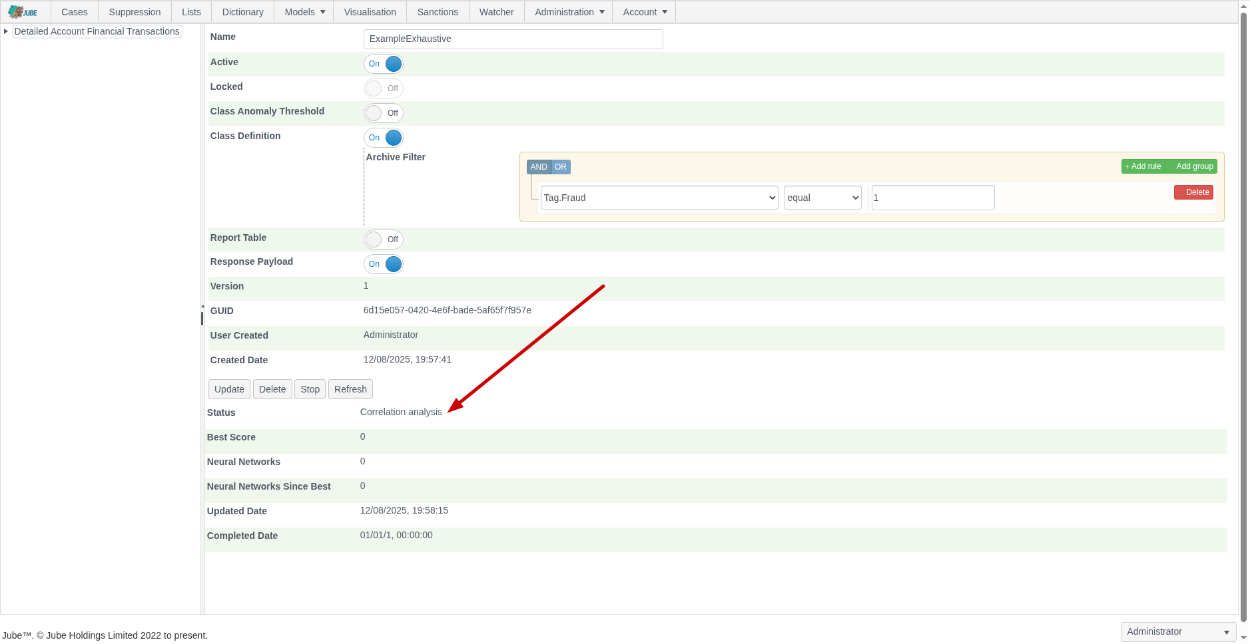The width and height of the screenshot is (1250, 644).
Task: Open the Lists menu item
Action: [x=191, y=12]
